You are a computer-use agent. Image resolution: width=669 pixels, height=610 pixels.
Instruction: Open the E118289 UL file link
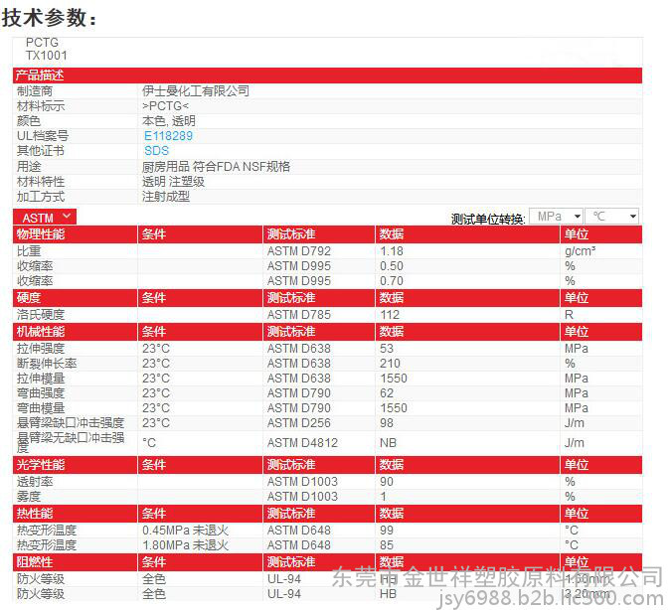pos(168,136)
